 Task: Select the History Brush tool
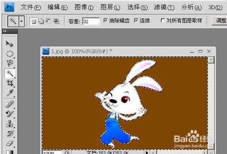tap(10, 134)
